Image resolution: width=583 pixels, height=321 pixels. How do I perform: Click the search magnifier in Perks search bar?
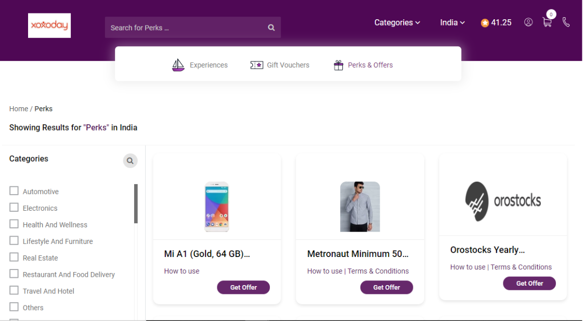point(271,28)
